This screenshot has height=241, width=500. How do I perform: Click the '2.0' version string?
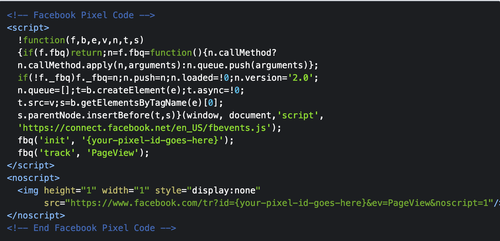click(300, 78)
